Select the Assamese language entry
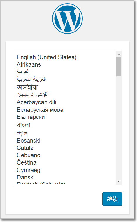The height and width of the screenshot is (222, 137). coord(27,87)
